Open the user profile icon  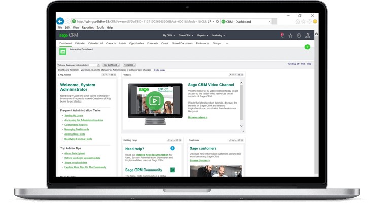(x=308, y=36)
